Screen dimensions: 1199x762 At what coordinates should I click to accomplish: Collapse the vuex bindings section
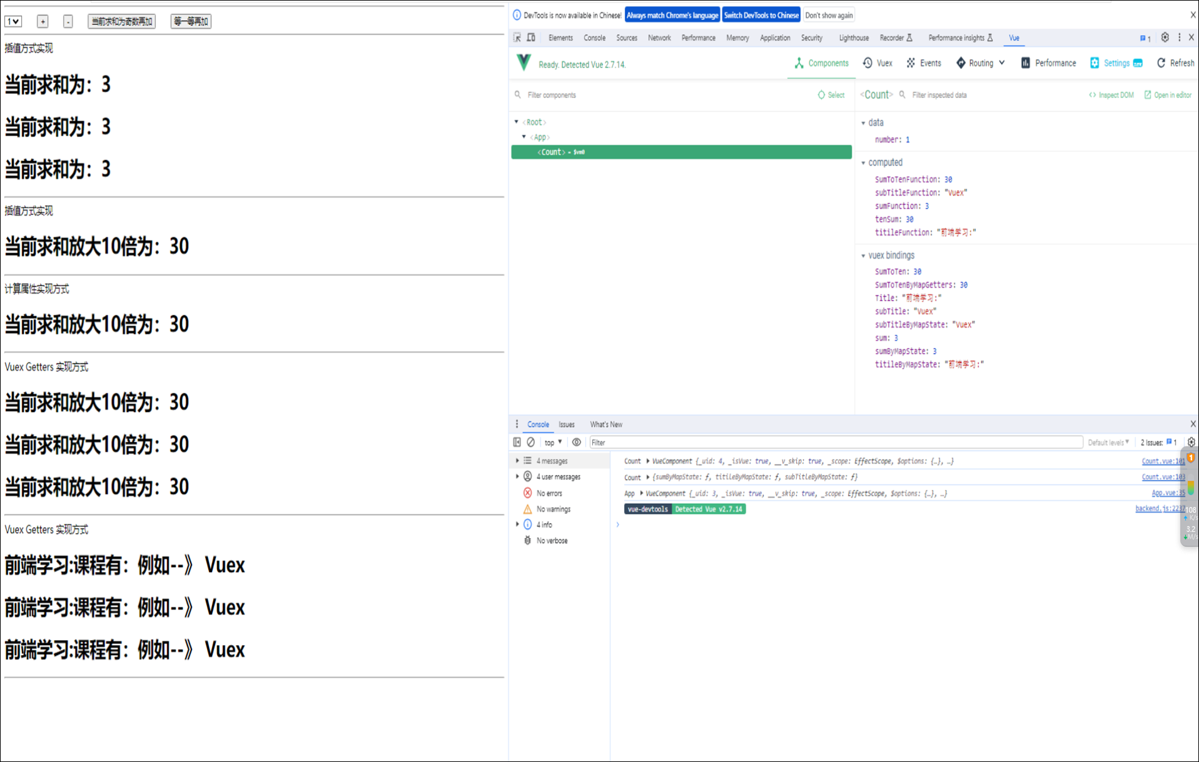[864, 256]
